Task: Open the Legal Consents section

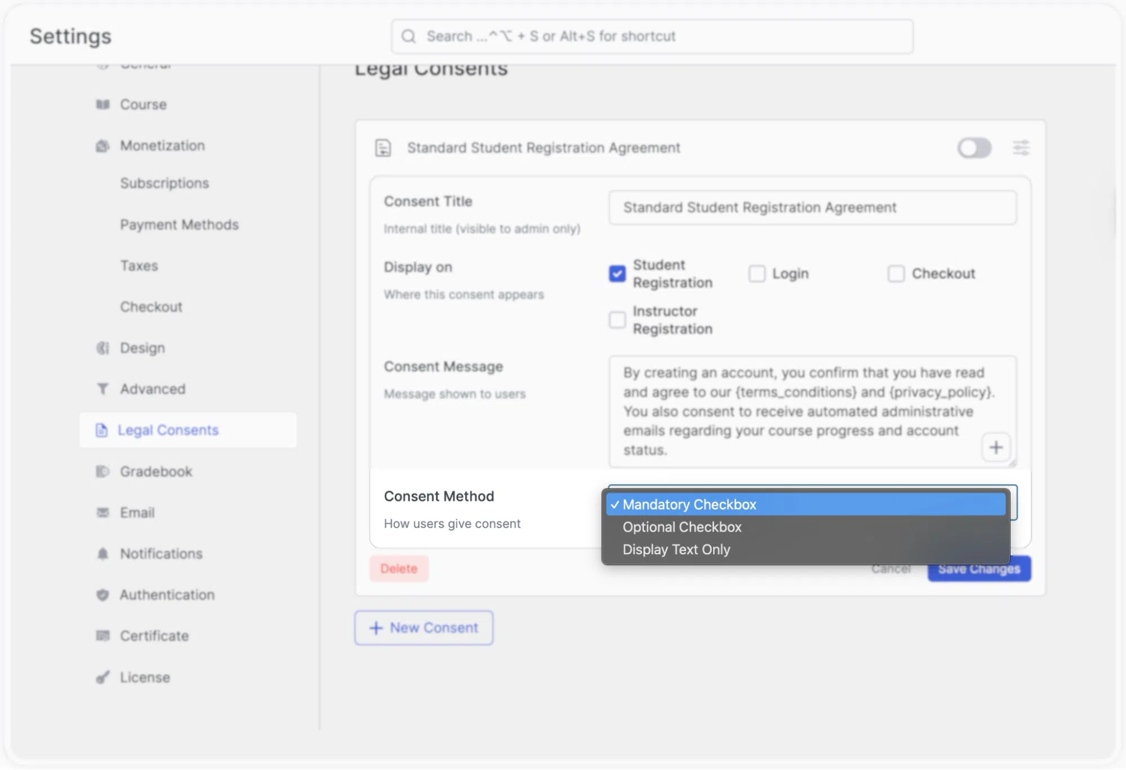Action: tap(188, 430)
